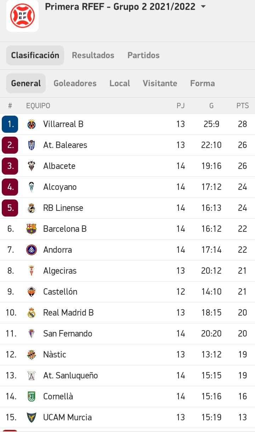This screenshot has width=255, height=432.
Task: Open Albacete team name link
Action: [x=59, y=166]
